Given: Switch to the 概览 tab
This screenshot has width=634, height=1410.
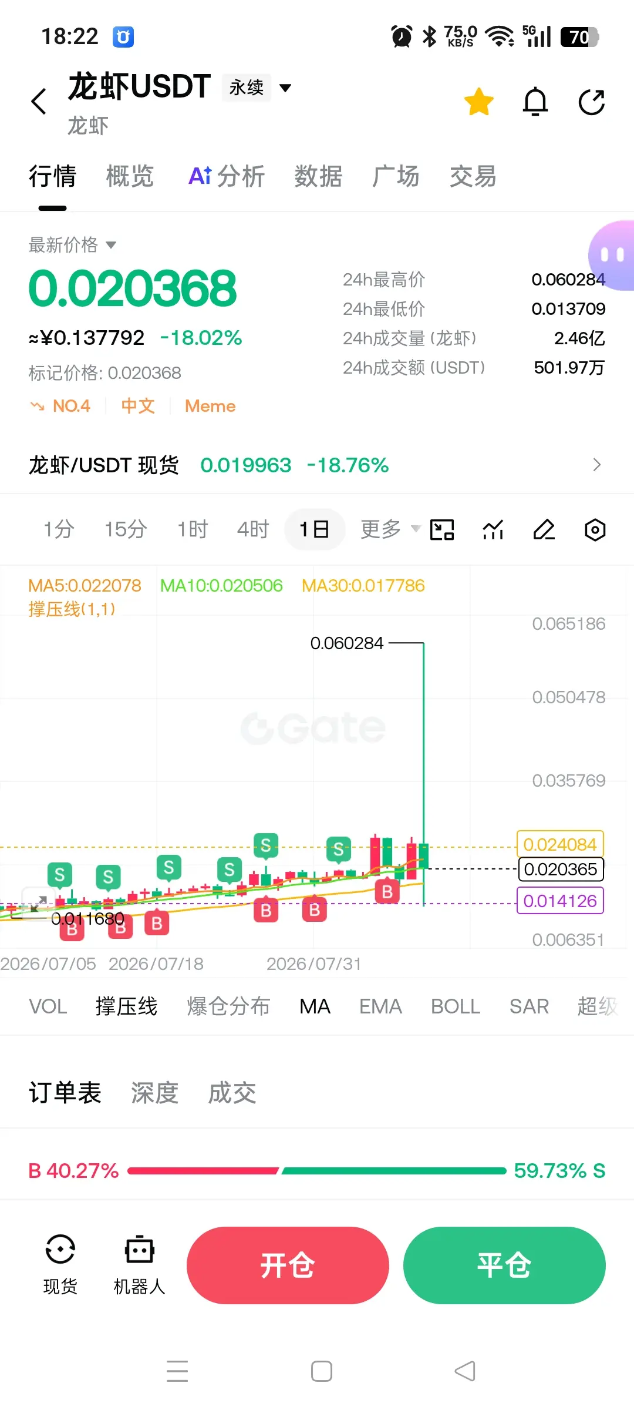Looking at the screenshot, I should [130, 176].
